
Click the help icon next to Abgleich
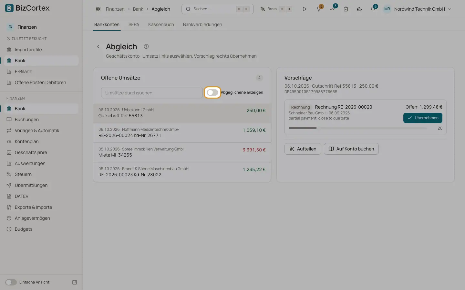coord(146,46)
